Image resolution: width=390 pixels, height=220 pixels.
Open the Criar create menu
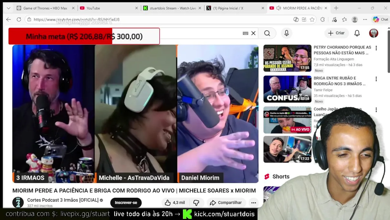click(x=336, y=33)
